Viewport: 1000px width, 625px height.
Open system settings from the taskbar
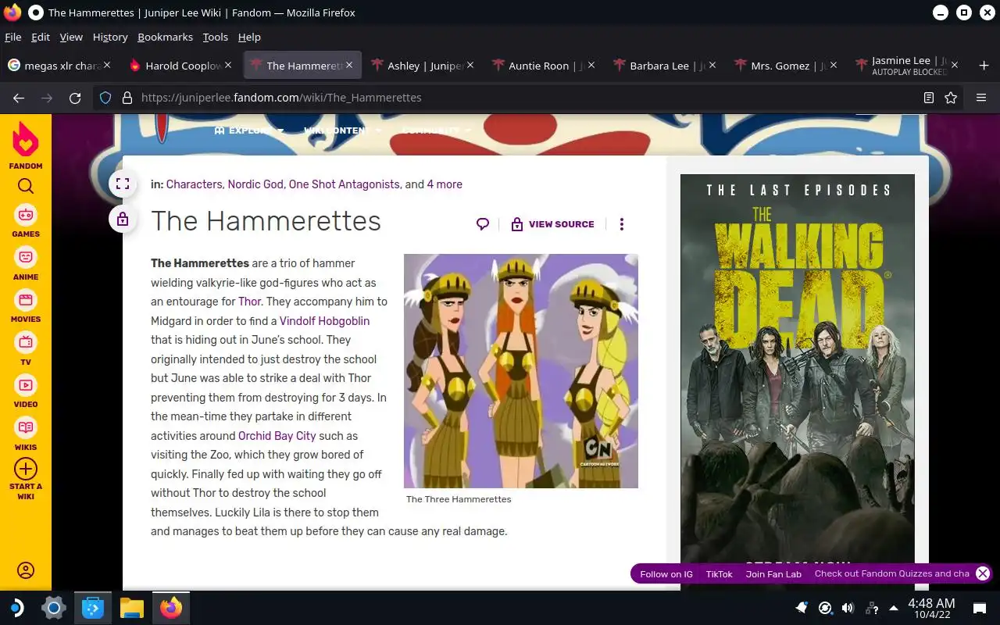tap(53, 608)
